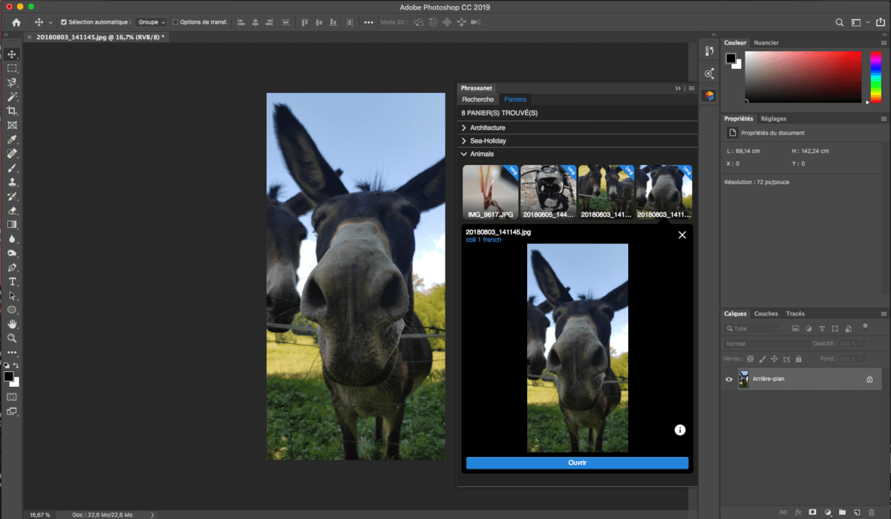Screen dimensions: 891x519
Task: Switch to the Couches tab
Action: pyautogui.click(x=766, y=313)
